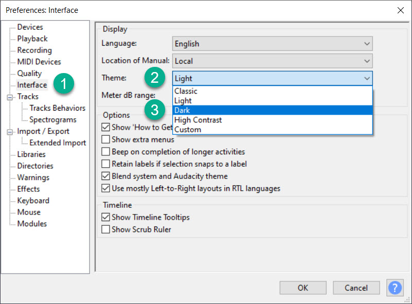Open MIDI Devices preferences page
The image size is (412, 304).
point(39,62)
